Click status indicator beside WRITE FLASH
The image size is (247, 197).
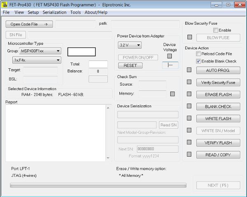[x=189, y=118]
